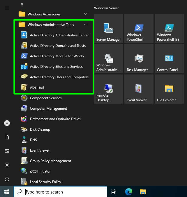Expand Windows Accessories folder
Screen dimensions: 187x197
85,14
